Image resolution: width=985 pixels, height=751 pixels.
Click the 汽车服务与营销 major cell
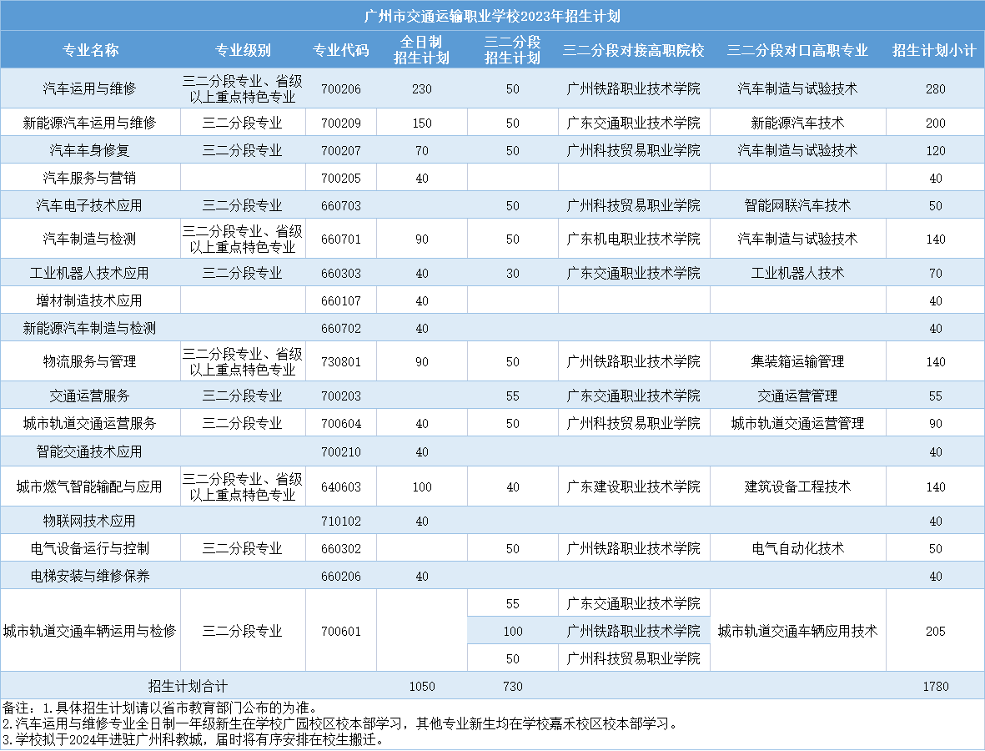tap(90, 179)
